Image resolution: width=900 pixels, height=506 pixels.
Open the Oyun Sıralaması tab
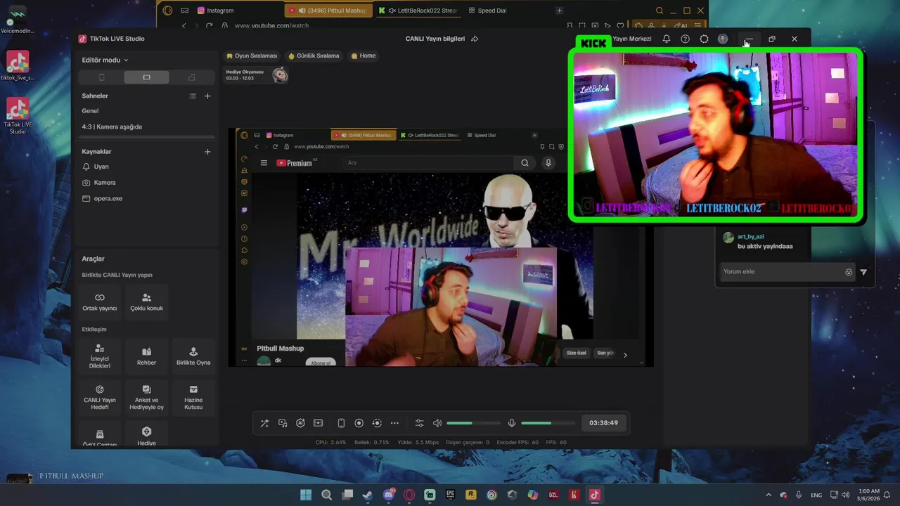pyautogui.click(x=252, y=56)
